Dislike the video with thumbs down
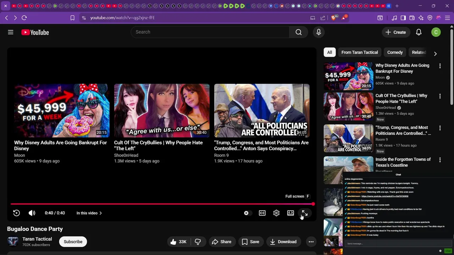 coord(198,242)
